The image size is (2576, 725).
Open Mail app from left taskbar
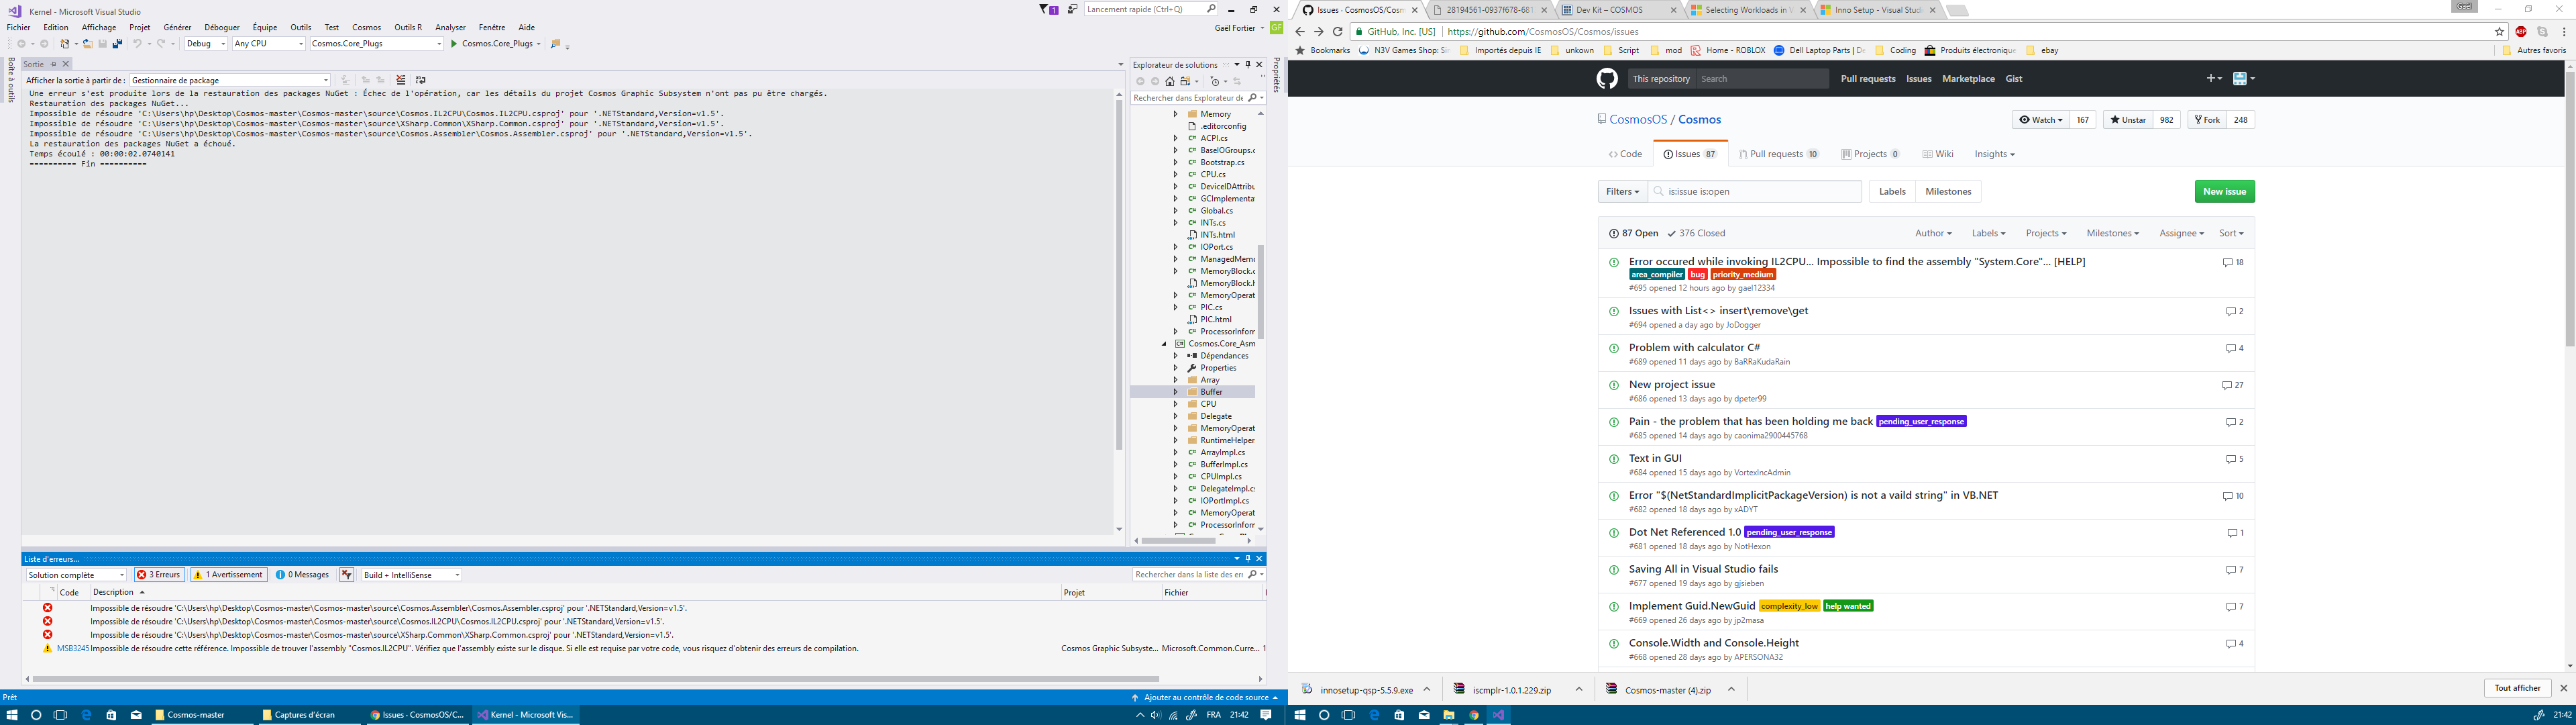point(136,715)
